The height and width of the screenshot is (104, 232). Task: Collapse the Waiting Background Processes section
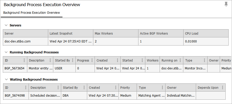[x=6, y=80]
